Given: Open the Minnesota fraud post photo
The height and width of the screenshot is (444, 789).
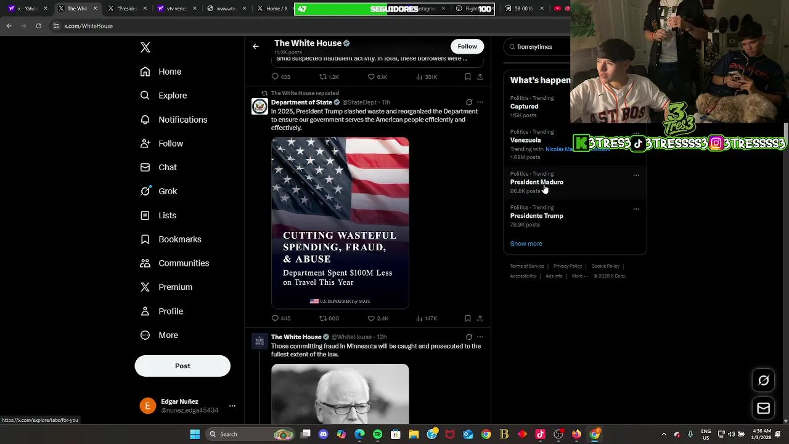Looking at the screenshot, I should pyautogui.click(x=340, y=394).
